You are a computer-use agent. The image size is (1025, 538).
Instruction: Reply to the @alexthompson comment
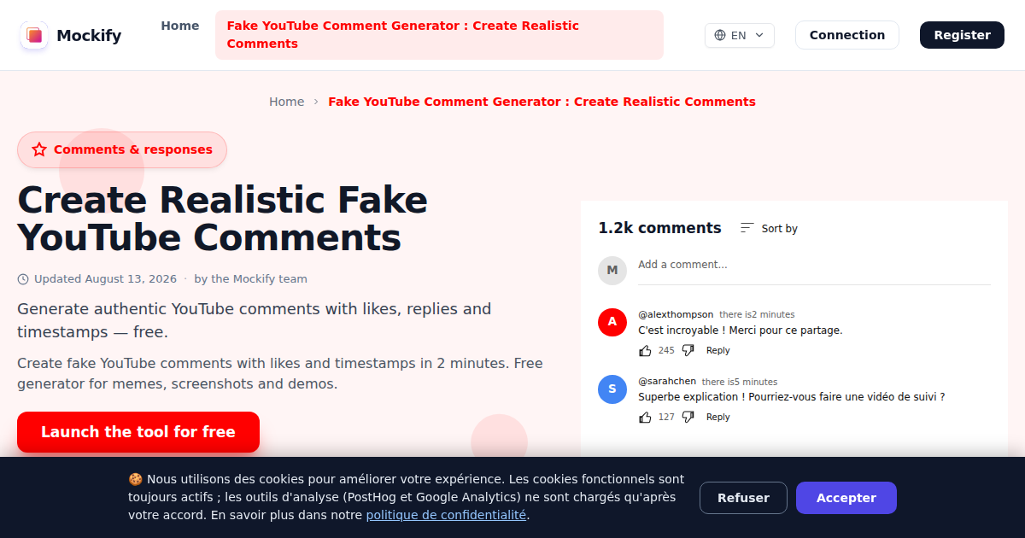718,350
